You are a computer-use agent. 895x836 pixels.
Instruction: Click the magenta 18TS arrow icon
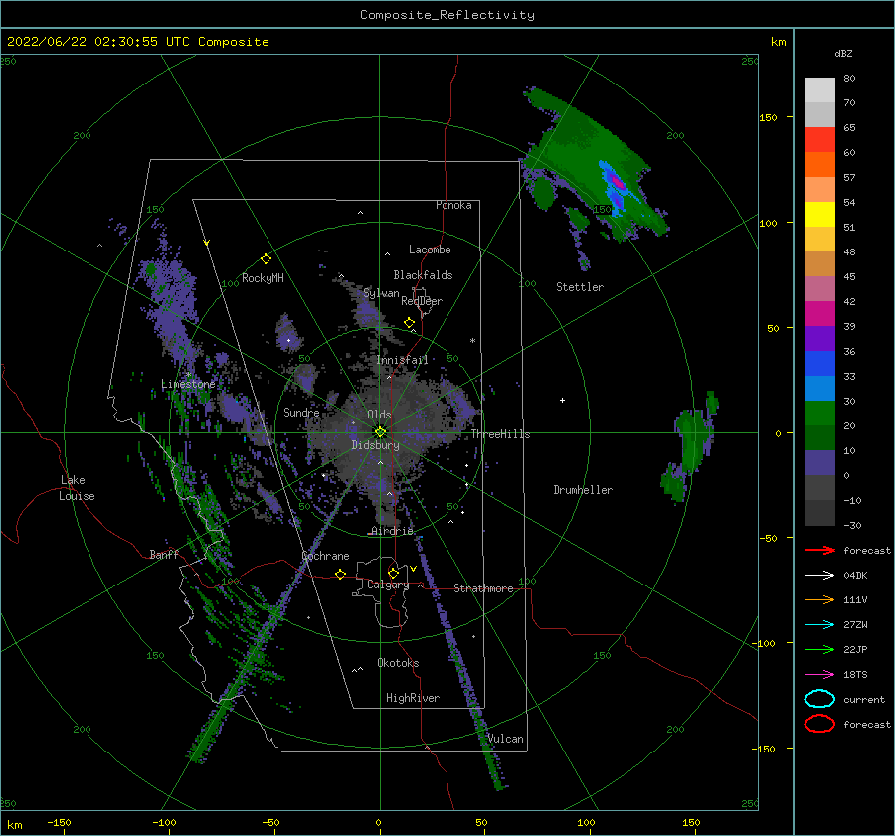[819, 675]
